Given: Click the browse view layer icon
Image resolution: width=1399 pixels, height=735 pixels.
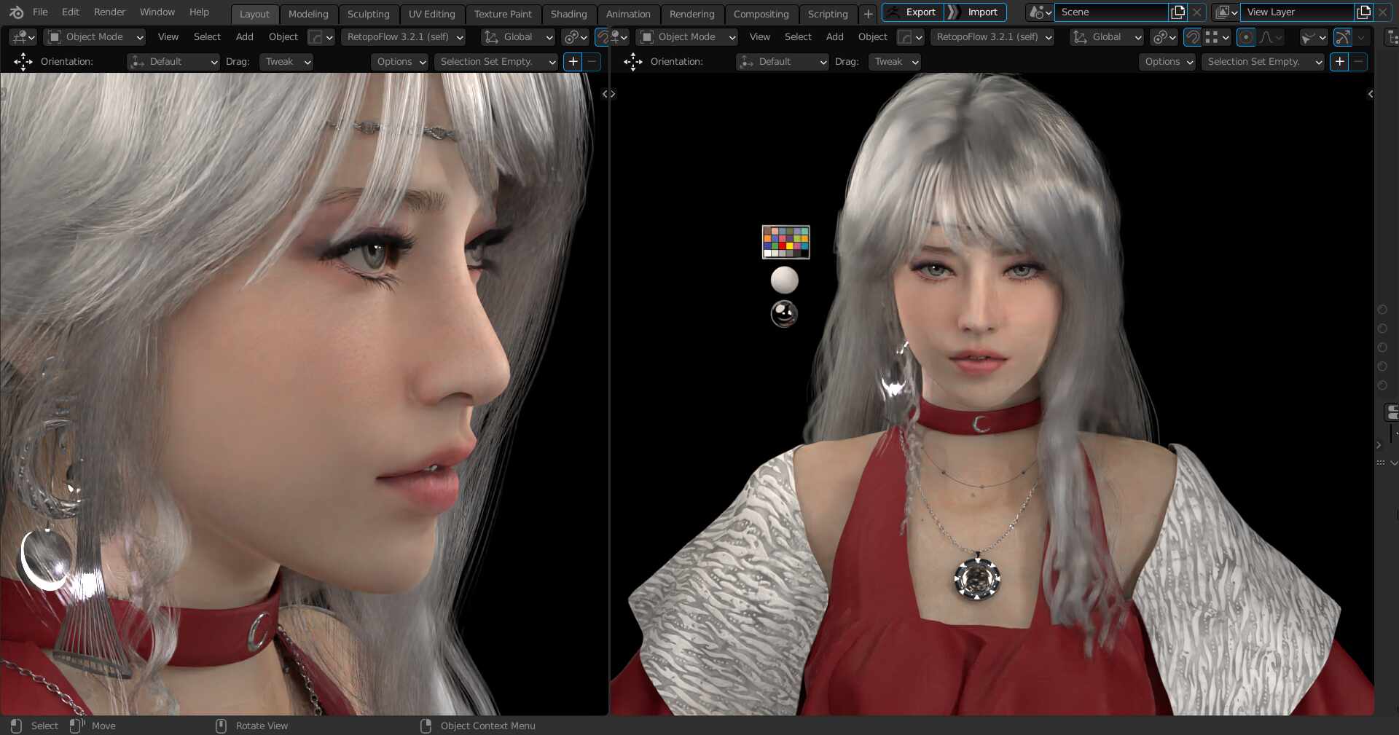Looking at the screenshot, I should [x=1224, y=12].
